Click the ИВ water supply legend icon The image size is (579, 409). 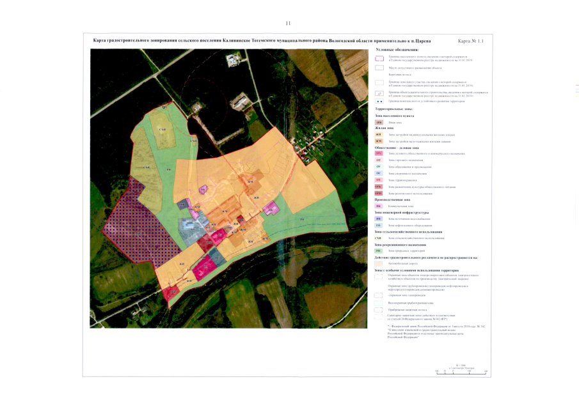[x=379, y=219]
